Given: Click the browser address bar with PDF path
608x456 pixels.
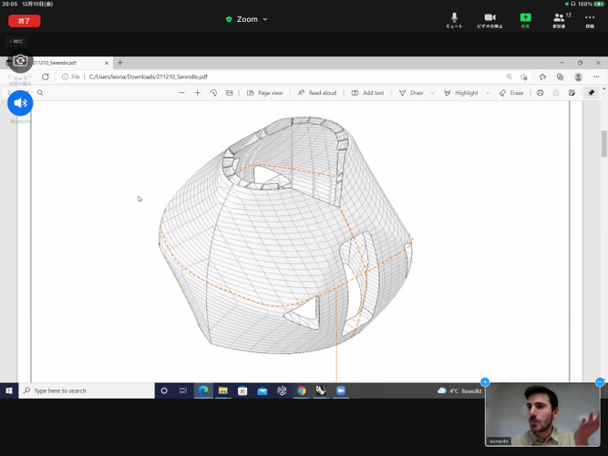Looking at the screenshot, I should click(x=273, y=77).
